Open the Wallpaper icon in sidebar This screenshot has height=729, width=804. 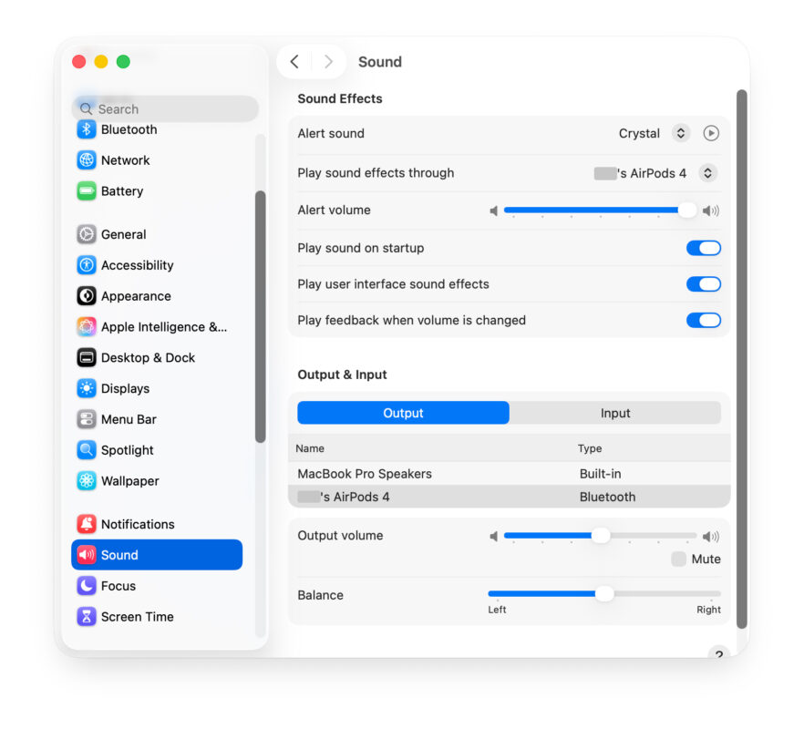[x=87, y=481]
